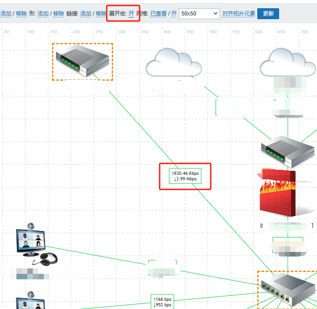The height and width of the screenshot is (309, 317).
Task: Open the 50x50 grid size dropdown
Action: 199,14
